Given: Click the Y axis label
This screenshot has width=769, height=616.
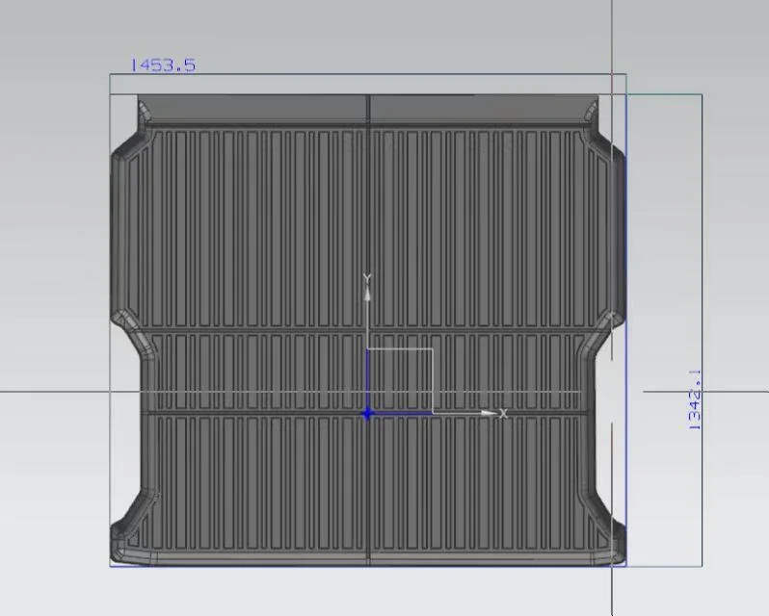Looking at the screenshot, I should [367, 278].
